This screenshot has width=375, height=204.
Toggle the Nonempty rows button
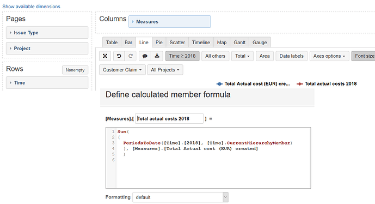click(x=75, y=70)
